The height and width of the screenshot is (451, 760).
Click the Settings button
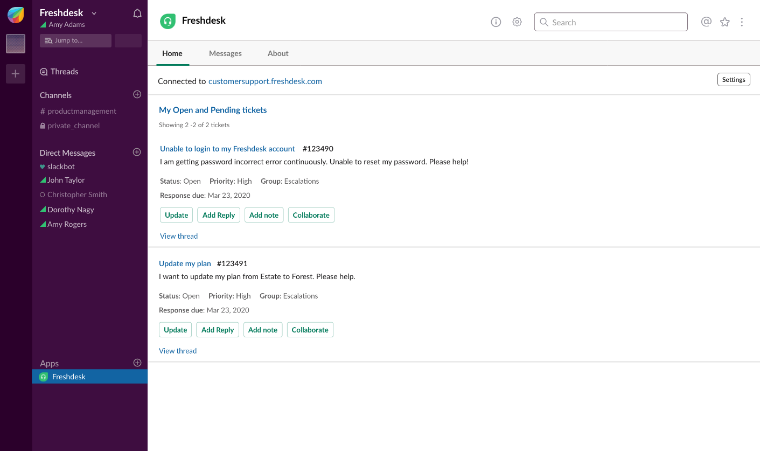[734, 79]
